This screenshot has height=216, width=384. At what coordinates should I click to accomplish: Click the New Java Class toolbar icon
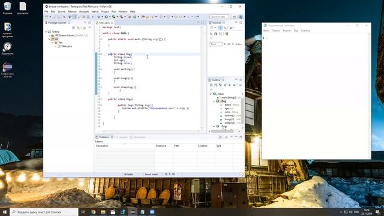(x=134, y=17)
